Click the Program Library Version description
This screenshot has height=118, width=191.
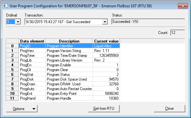click(69, 60)
